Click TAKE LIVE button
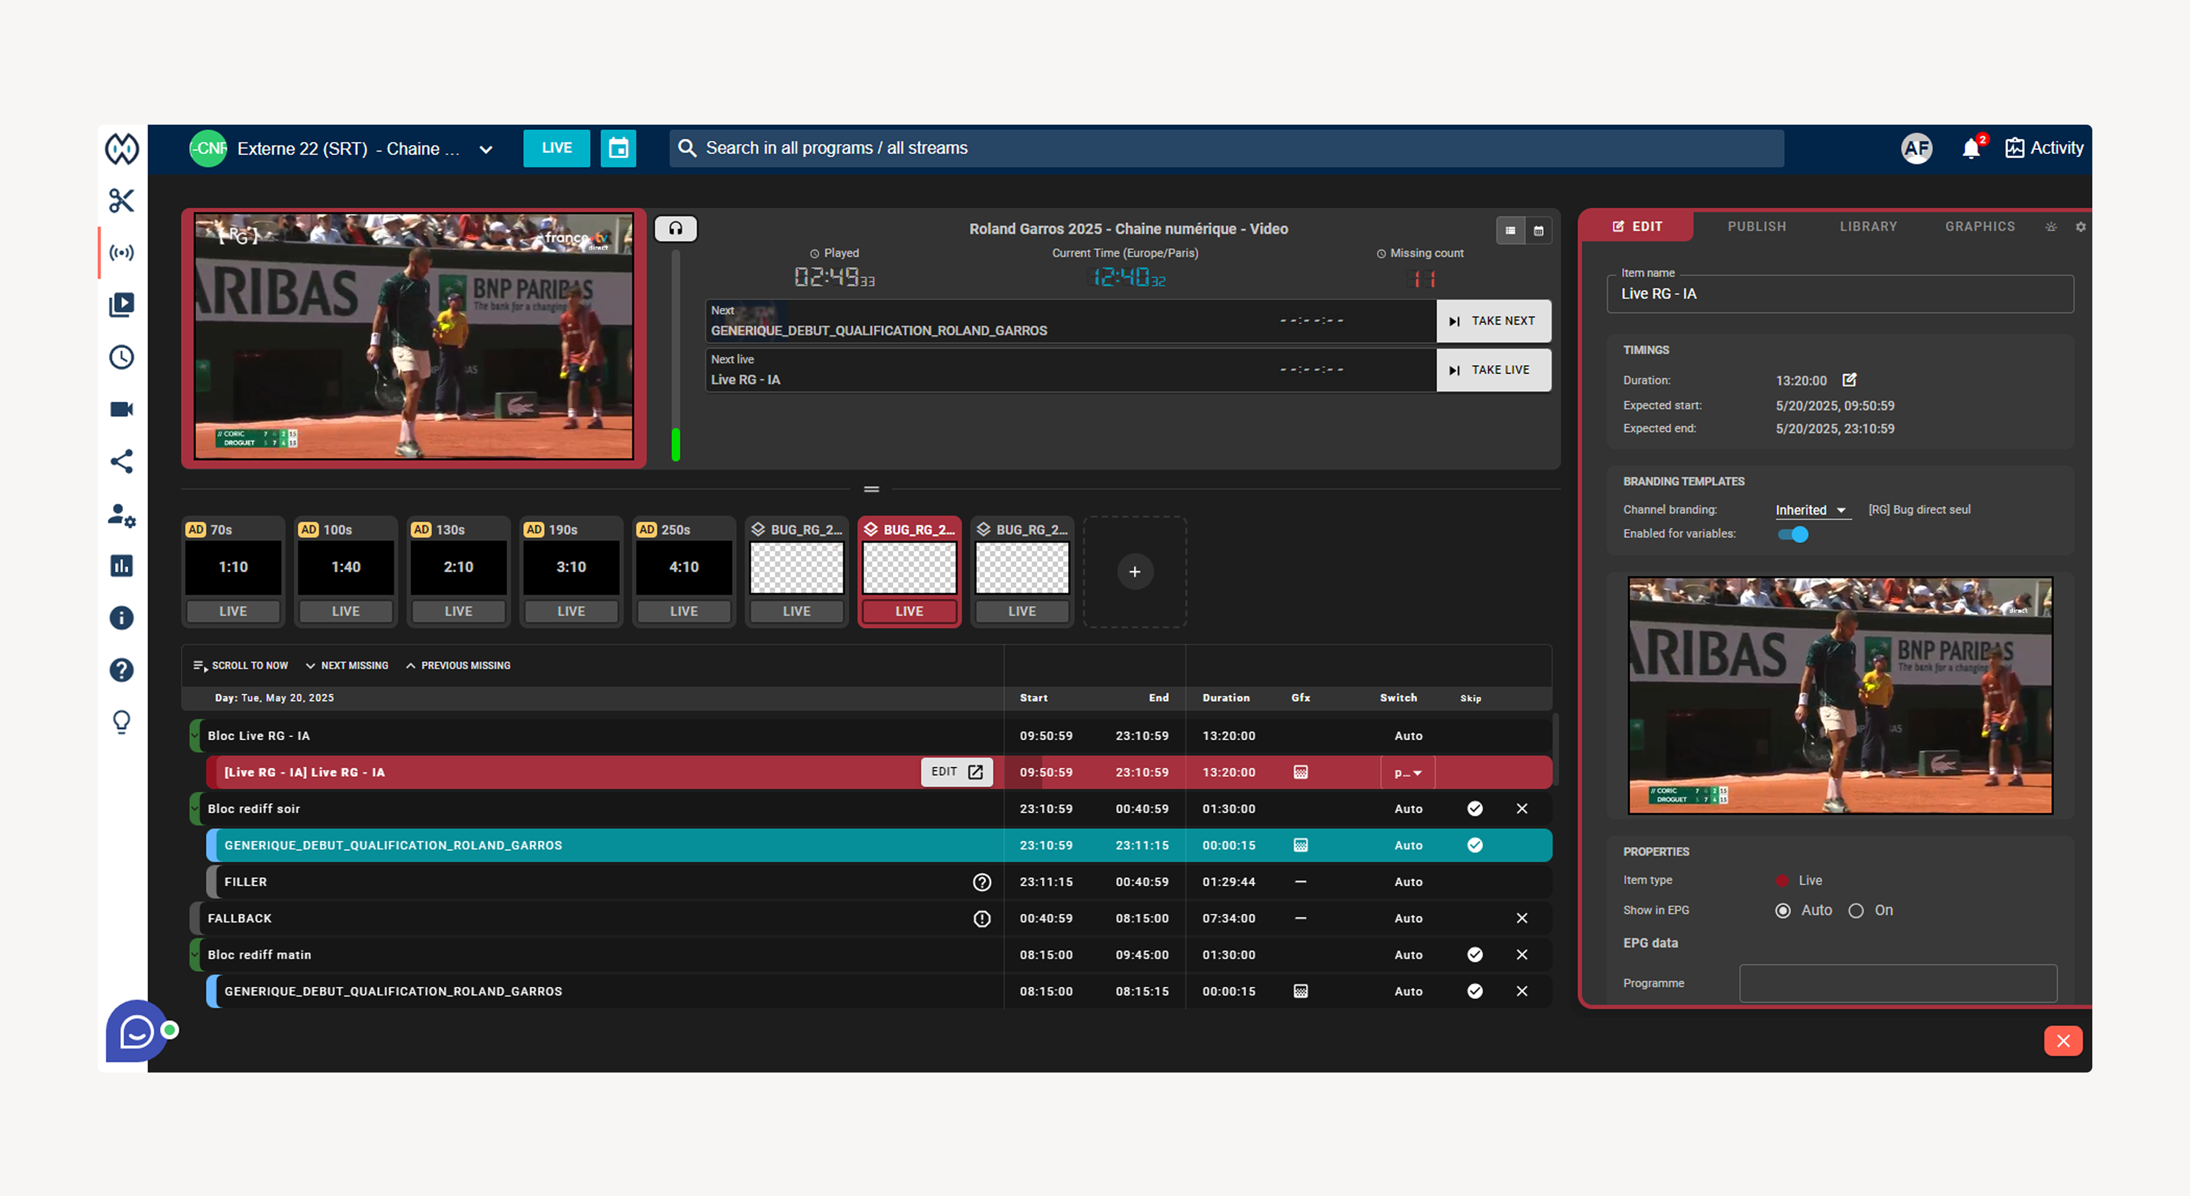Image resolution: width=2190 pixels, height=1196 pixels. click(1494, 370)
